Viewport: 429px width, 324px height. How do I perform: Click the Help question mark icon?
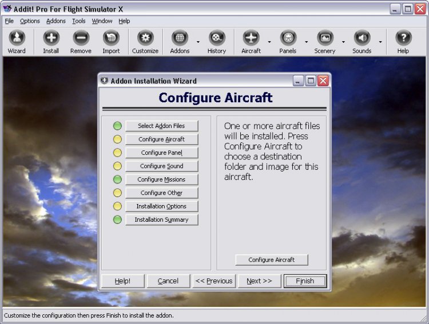403,38
